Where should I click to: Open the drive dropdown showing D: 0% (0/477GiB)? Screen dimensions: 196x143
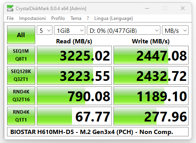tap(124, 30)
